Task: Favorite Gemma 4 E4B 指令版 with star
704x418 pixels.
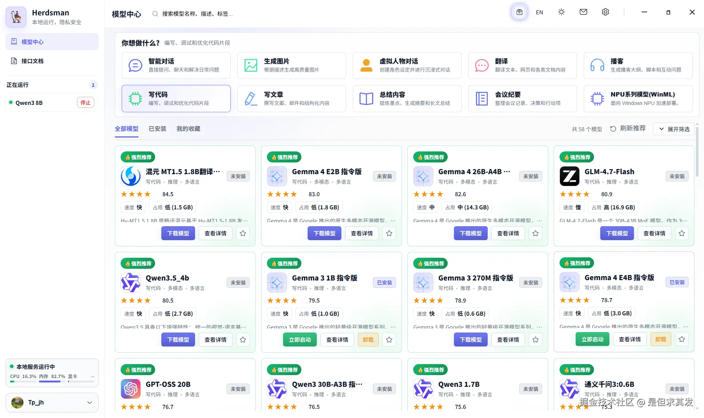Action: pyautogui.click(x=682, y=339)
